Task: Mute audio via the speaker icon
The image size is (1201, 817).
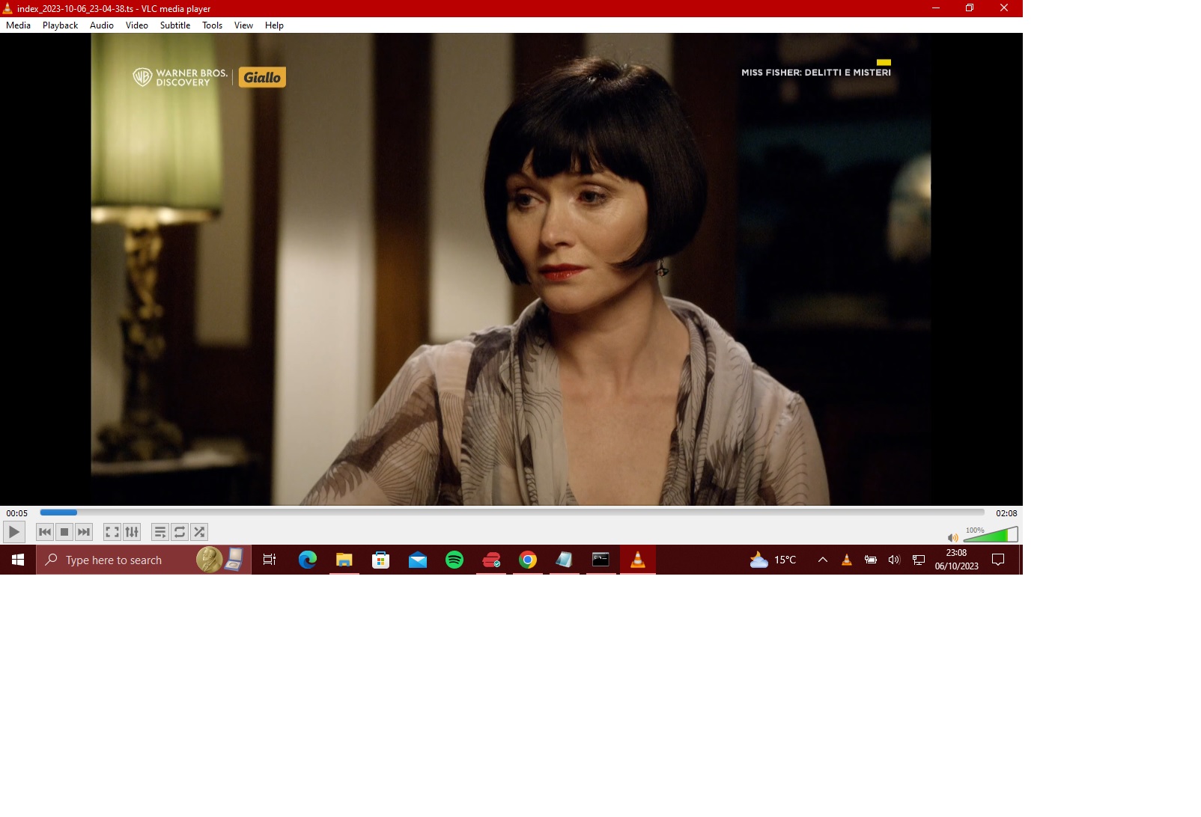Action: (952, 537)
